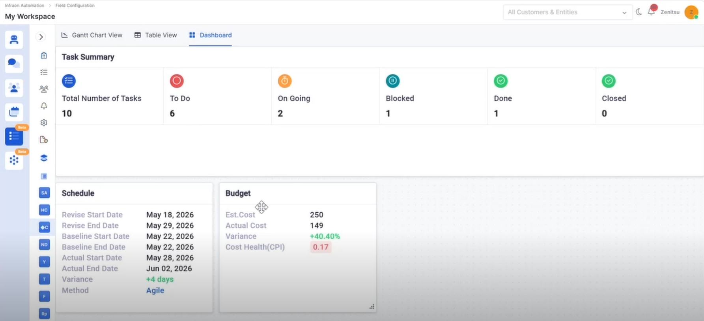Screen dimensions: 704x321
Task: Open the notifications bell in header
Action: (x=651, y=12)
